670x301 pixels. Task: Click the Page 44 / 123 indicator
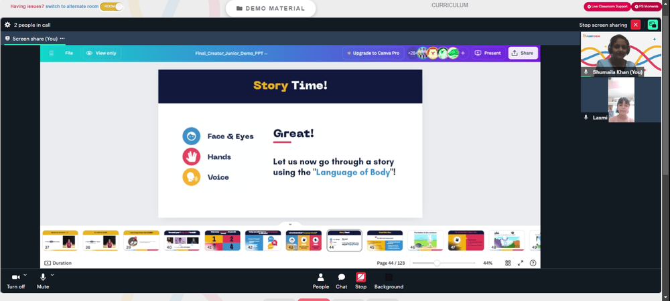391,263
